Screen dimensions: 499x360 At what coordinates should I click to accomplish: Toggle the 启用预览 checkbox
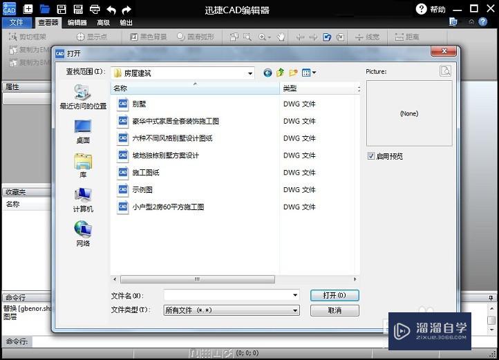tap(370, 156)
